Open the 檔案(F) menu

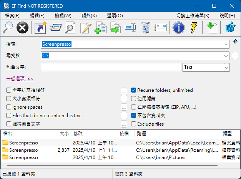pyautogui.click(x=12, y=16)
